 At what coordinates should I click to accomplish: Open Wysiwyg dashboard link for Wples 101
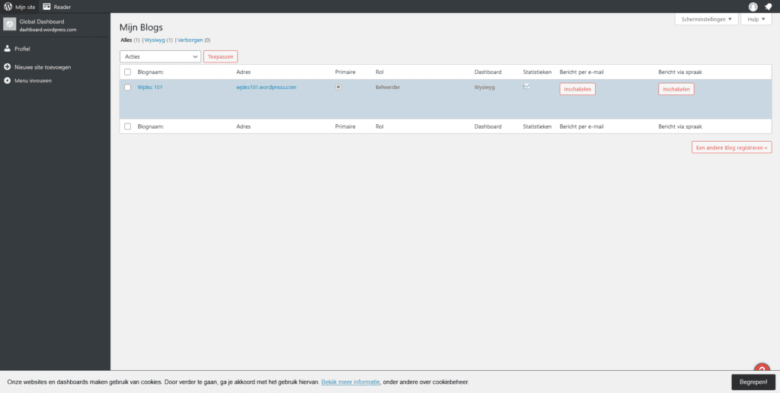[x=484, y=87]
